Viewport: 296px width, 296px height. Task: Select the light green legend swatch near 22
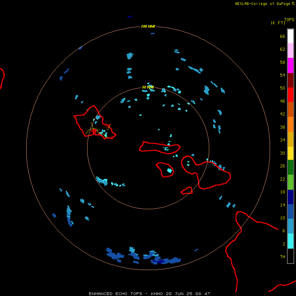290,182
